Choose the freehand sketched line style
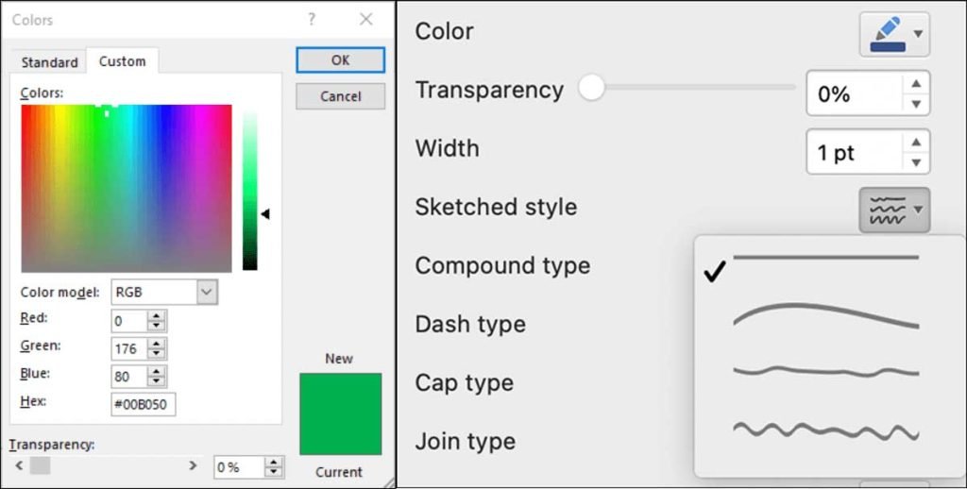The image size is (967, 489). pyautogui.click(x=825, y=372)
